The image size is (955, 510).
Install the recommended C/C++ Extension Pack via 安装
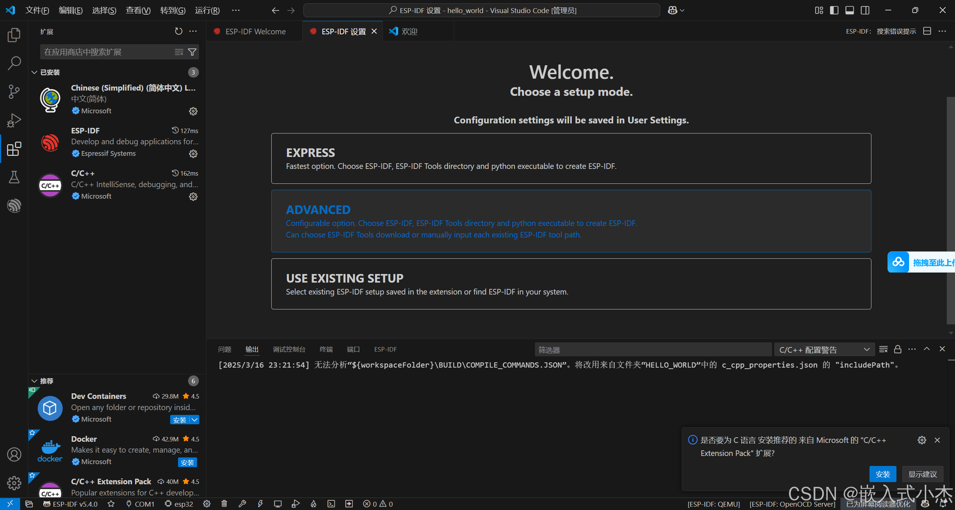pyautogui.click(x=883, y=474)
